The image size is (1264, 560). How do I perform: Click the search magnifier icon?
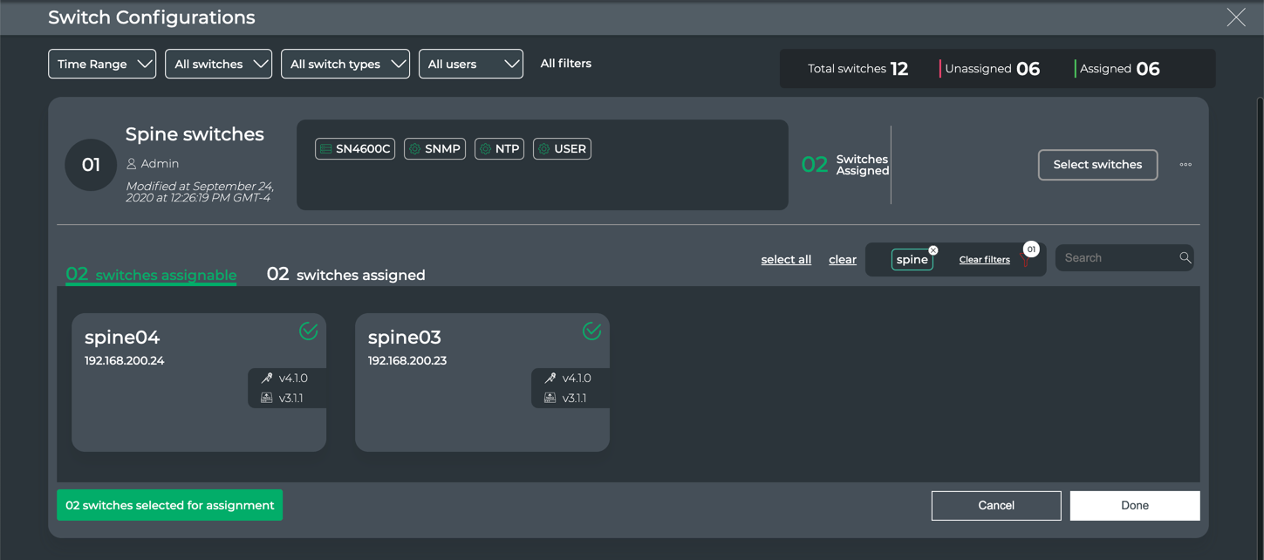(1185, 257)
